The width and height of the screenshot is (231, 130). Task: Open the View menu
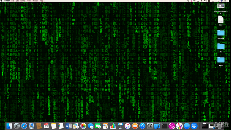coord(29,1)
